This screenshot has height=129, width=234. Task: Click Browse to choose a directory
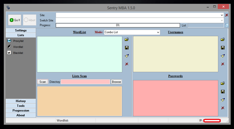tap(116, 82)
